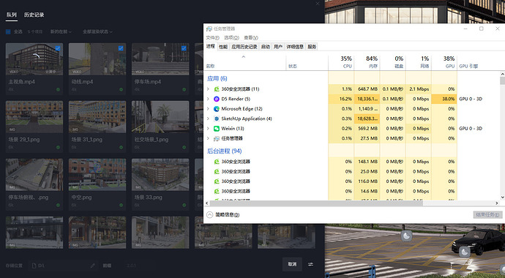Open the 查看 menu in Task Manager
The height and width of the screenshot is (278, 505).
click(x=251, y=37)
